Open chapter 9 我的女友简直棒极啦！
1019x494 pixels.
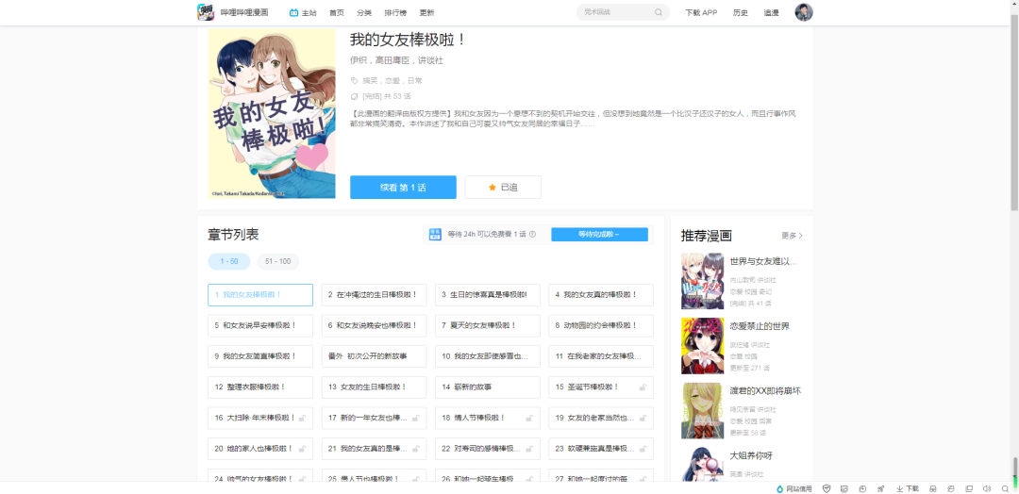[260, 356]
